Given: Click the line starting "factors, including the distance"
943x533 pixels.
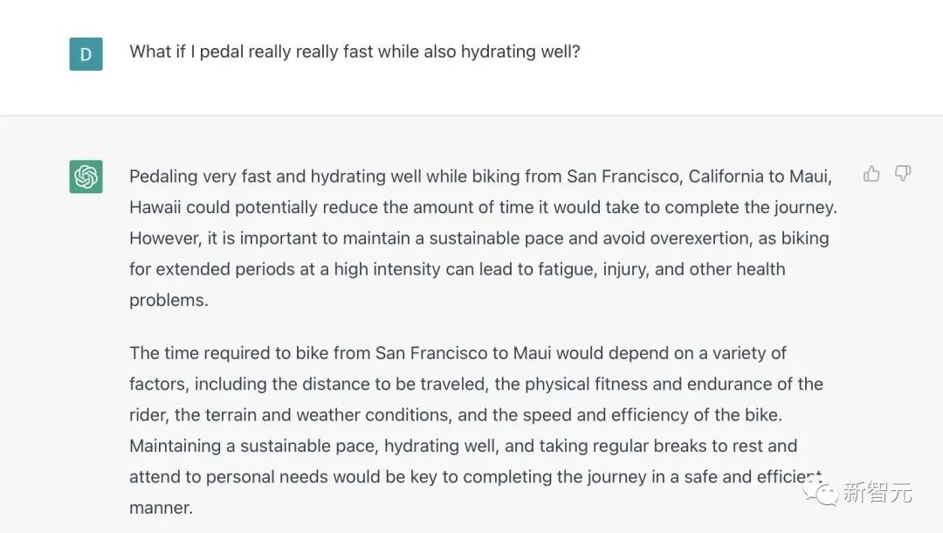Looking at the screenshot, I should click(477, 384).
